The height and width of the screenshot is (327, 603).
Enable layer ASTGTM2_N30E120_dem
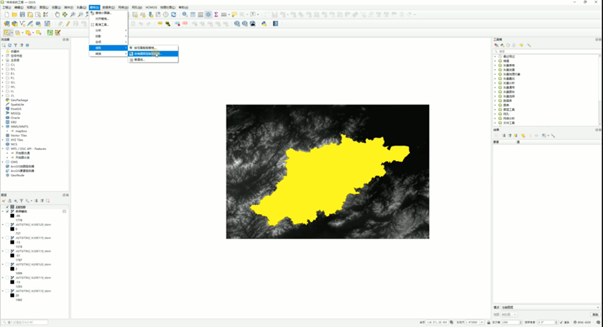click(x=7, y=225)
